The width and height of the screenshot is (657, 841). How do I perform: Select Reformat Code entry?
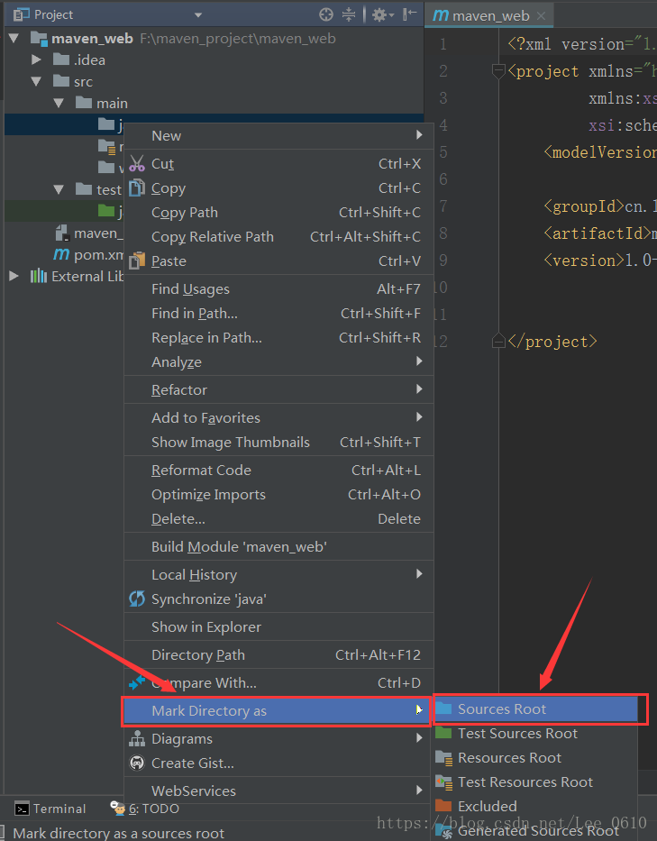coord(278,471)
